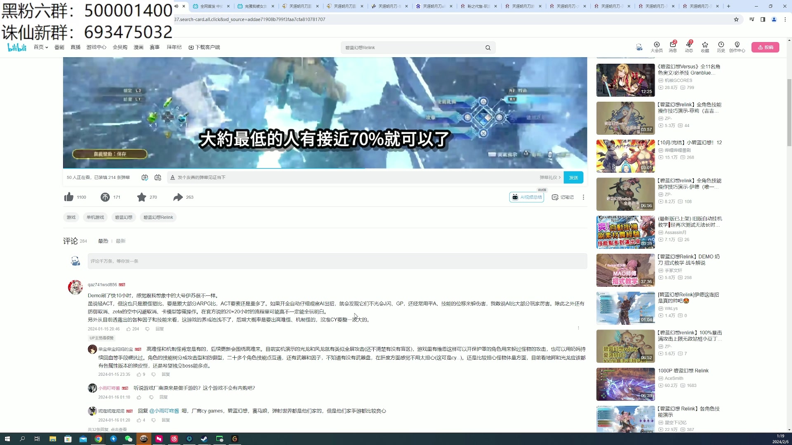This screenshot has width=792, height=445.
Task: Toggle the danmaku settings icon
Action: tap(158, 177)
